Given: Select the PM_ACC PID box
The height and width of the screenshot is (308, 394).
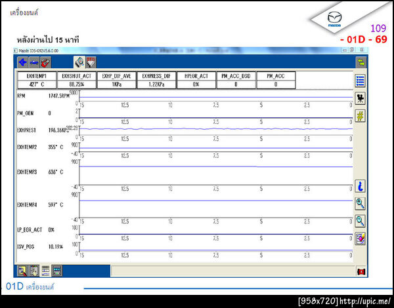Looking at the screenshot, I should pos(276,80).
